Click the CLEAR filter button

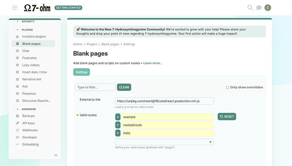coord(124,87)
